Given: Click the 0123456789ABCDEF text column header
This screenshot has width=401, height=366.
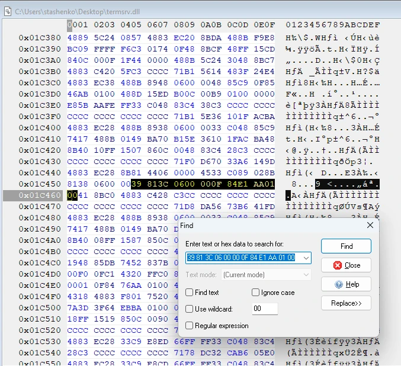Looking at the screenshot, I should point(332,25).
